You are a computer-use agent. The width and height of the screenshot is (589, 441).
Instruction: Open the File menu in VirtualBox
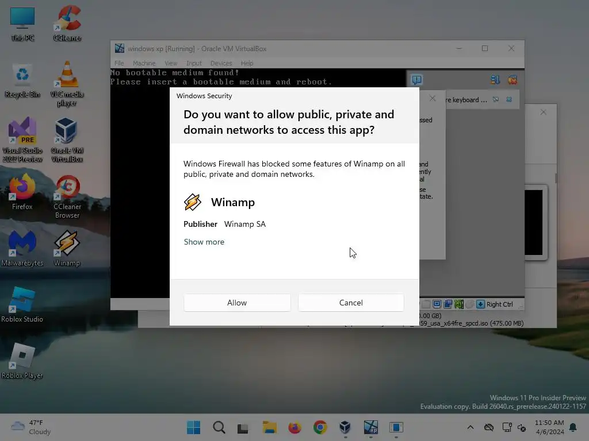coord(119,63)
